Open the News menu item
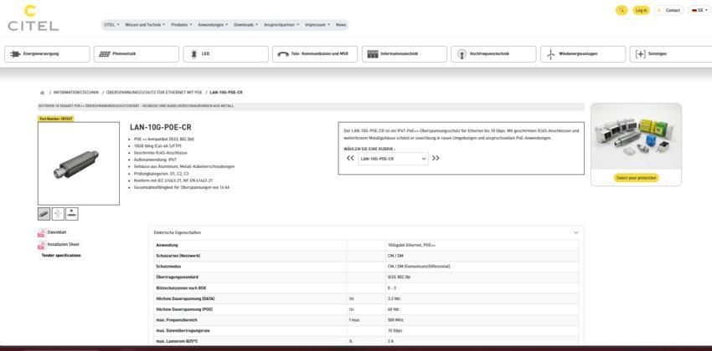Image resolution: width=712 pixels, height=351 pixels. 341,25
